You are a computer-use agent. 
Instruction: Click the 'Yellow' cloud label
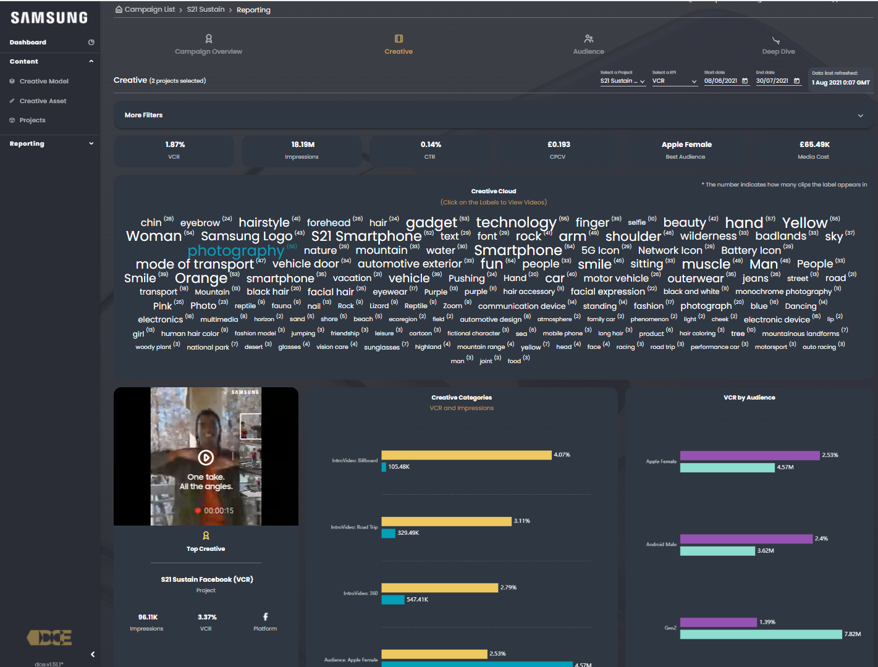coord(804,222)
